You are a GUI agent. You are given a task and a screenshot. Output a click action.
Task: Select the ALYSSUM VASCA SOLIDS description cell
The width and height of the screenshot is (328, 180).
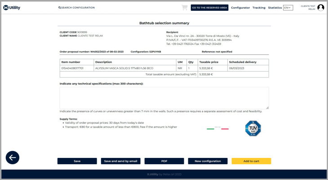135,68
